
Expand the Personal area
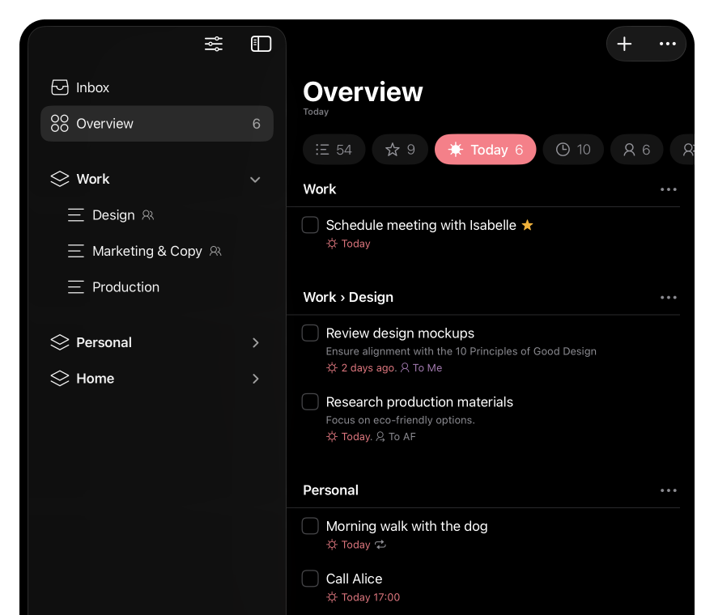[255, 342]
